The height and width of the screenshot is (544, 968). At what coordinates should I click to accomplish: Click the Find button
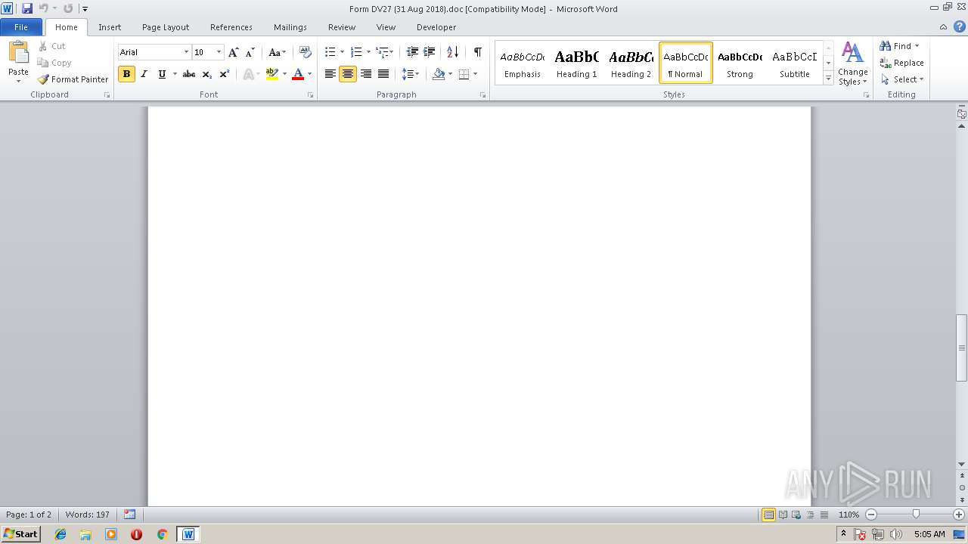900,46
